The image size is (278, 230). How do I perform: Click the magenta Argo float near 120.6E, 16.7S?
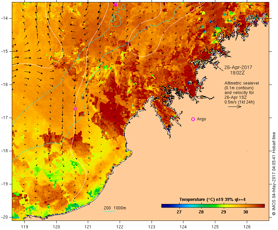[75, 109]
